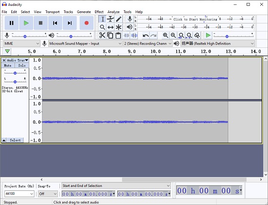Click the playback volume slider handle
Screen dimensions: 268x205
71,37
